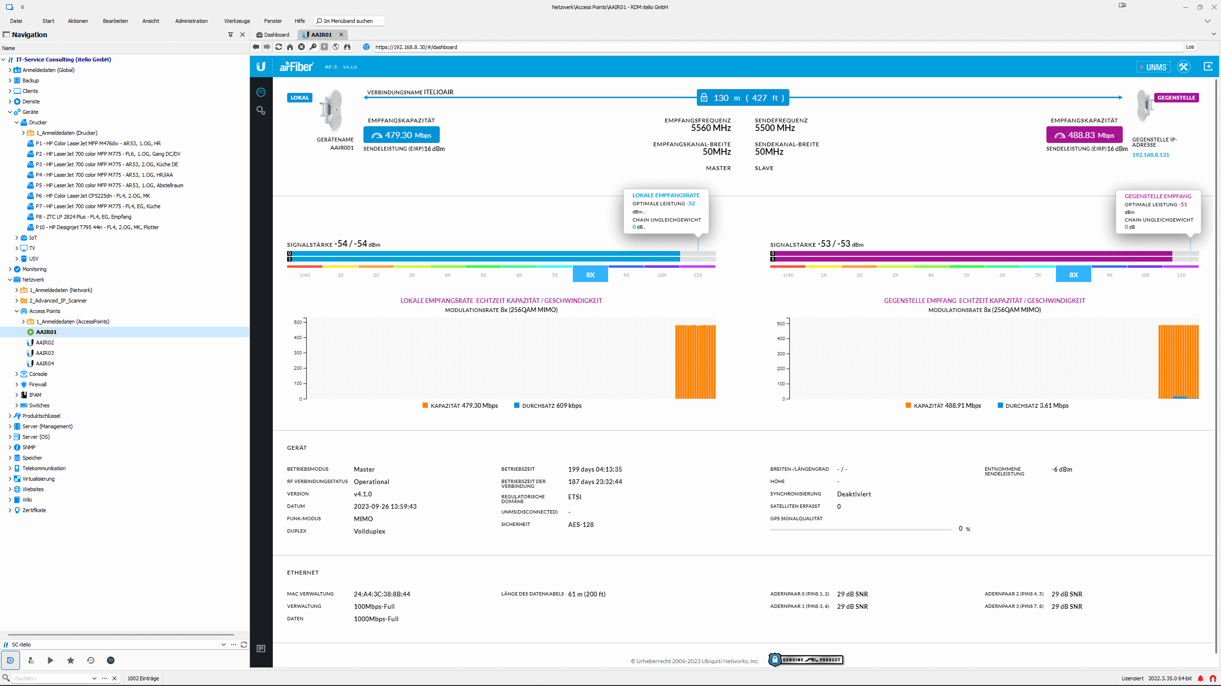This screenshot has width=1221, height=686.
Task: Show opened sessions play icon
Action: coord(51,660)
